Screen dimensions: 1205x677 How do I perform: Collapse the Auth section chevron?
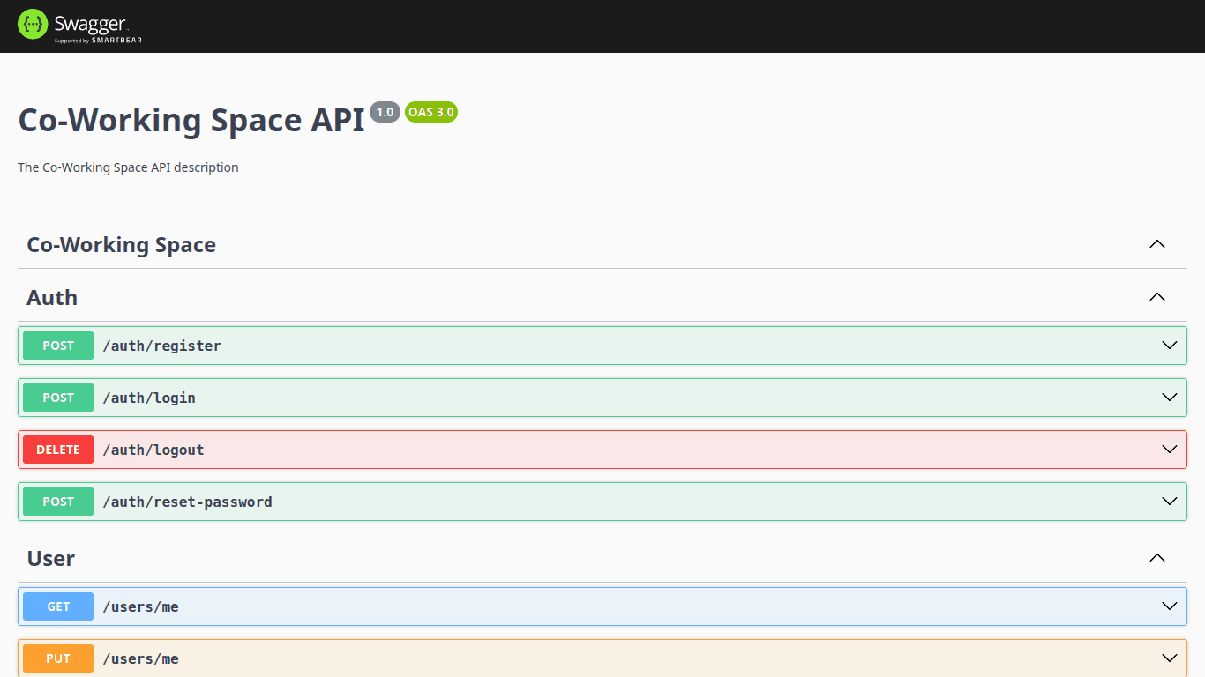point(1157,297)
